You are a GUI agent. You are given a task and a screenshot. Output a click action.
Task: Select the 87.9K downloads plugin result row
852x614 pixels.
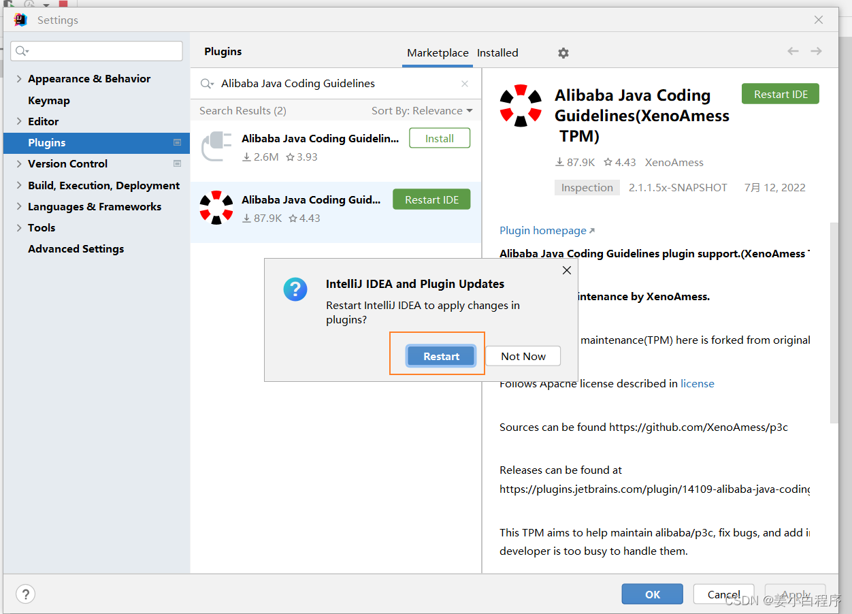click(x=336, y=212)
